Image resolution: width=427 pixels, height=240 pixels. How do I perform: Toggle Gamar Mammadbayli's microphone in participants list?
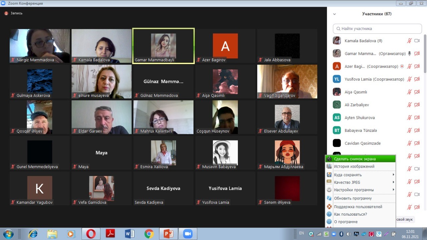(409, 53)
